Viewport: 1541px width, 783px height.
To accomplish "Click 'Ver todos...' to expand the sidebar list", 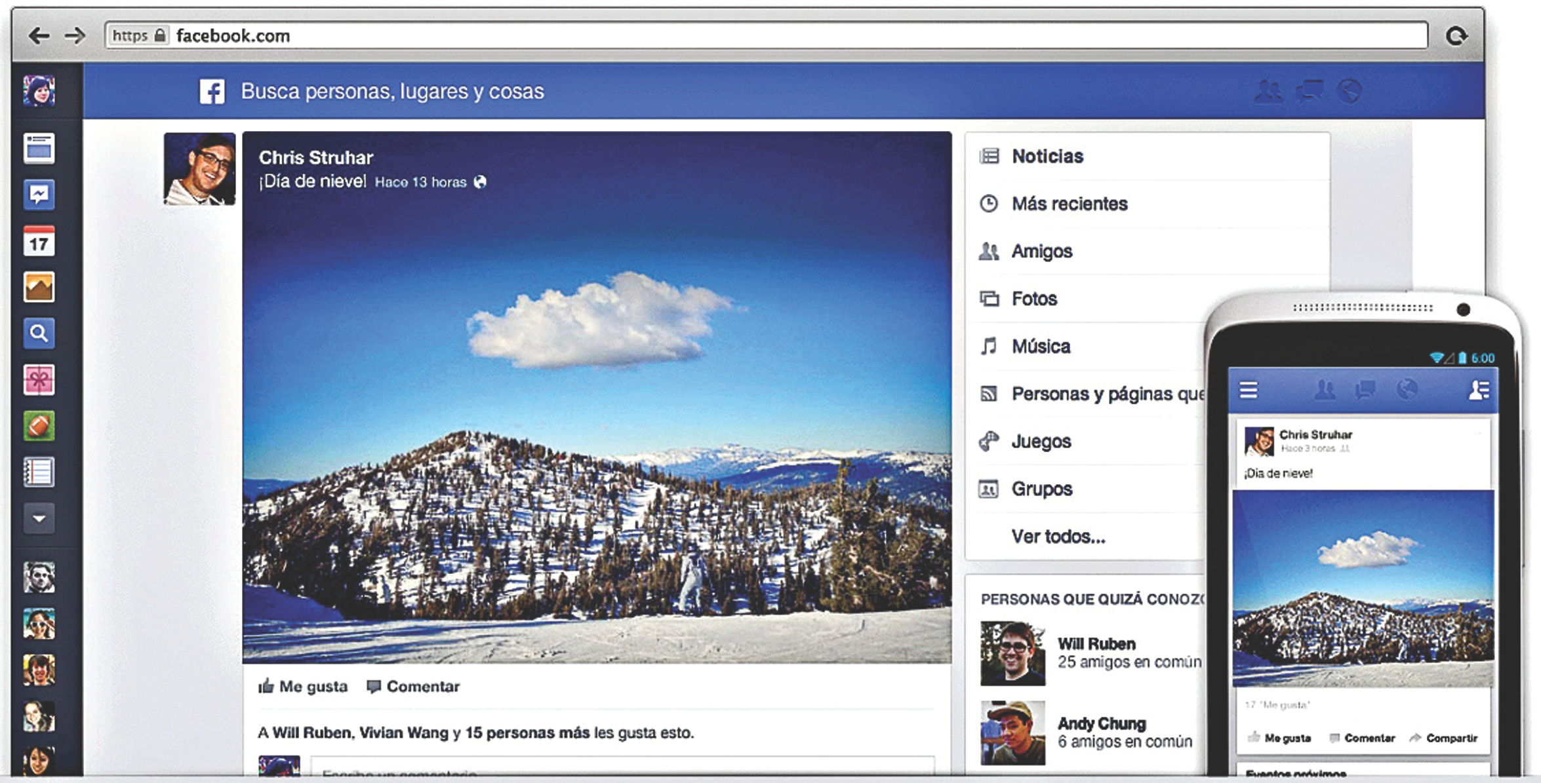I will pyautogui.click(x=1058, y=537).
